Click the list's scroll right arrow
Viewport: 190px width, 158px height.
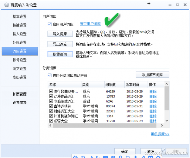(x=162, y=125)
